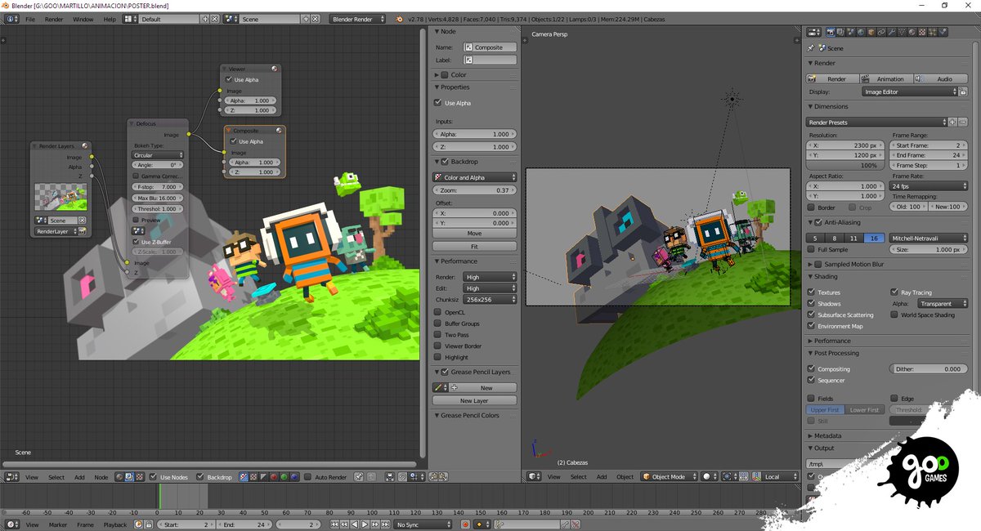Click the timeline record keyframe button
The height and width of the screenshot is (531, 981).
[x=465, y=524]
